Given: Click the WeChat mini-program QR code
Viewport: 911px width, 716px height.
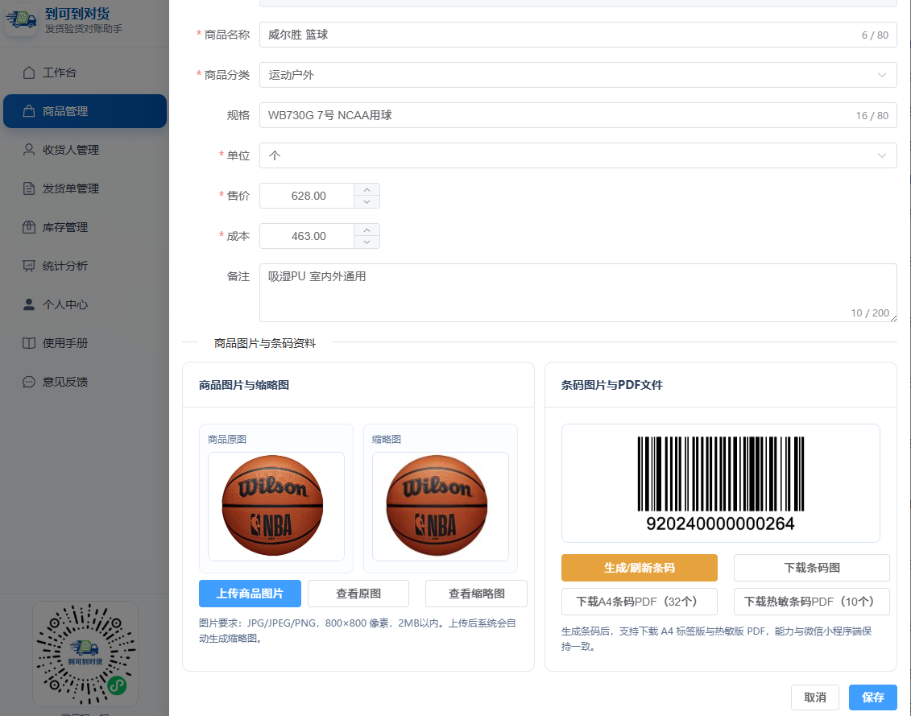Looking at the screenshot, I should 85,654.
